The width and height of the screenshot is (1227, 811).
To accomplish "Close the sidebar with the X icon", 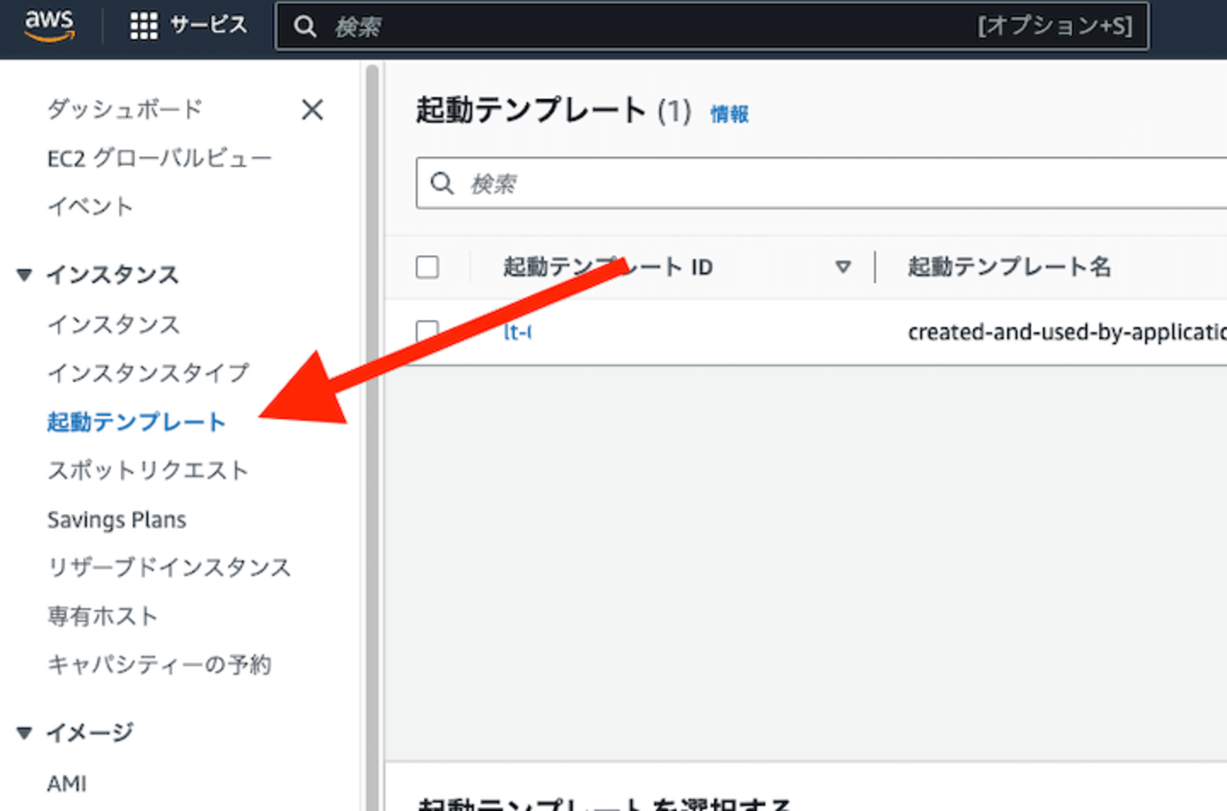I will [312, 110].
